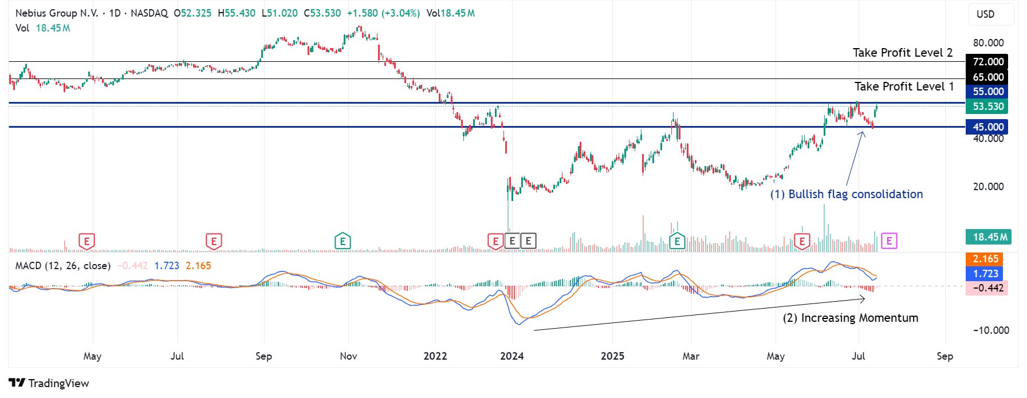Click the +1.580 (+3.04%) change value
This screenshot has height=398, width=1027.
383,13
